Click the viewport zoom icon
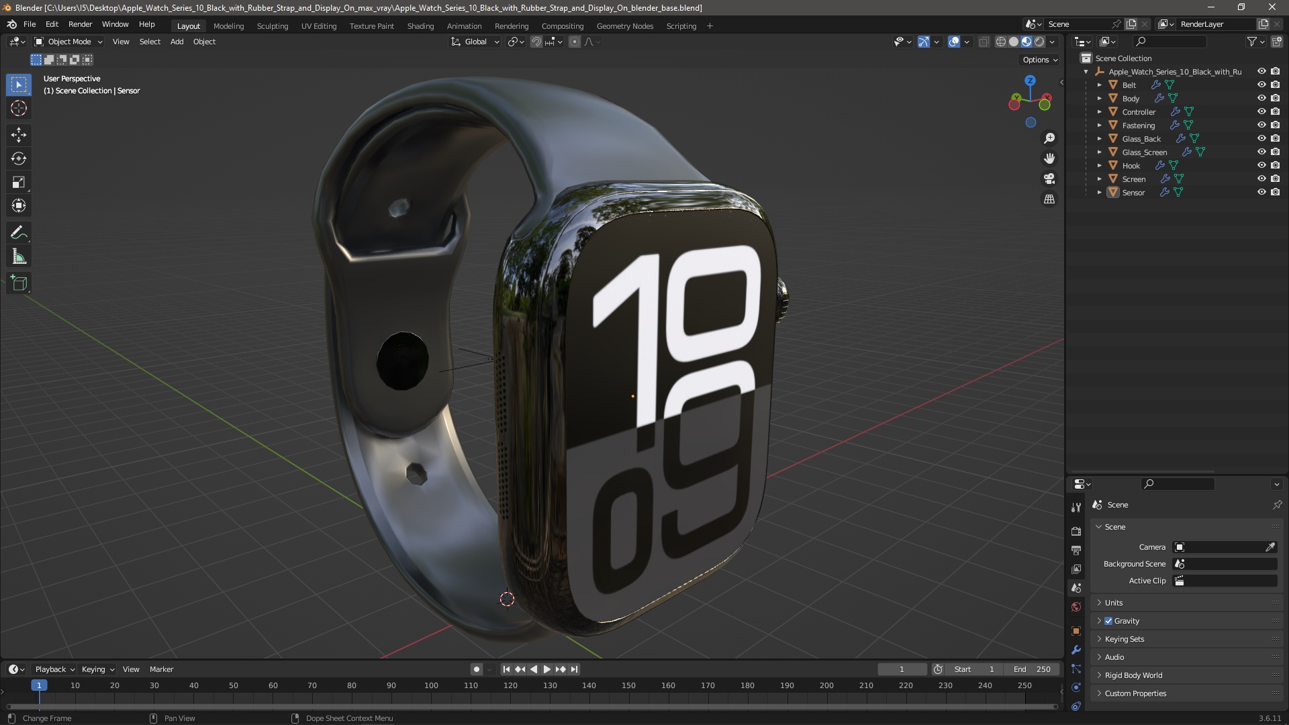 pos(1049,138)
